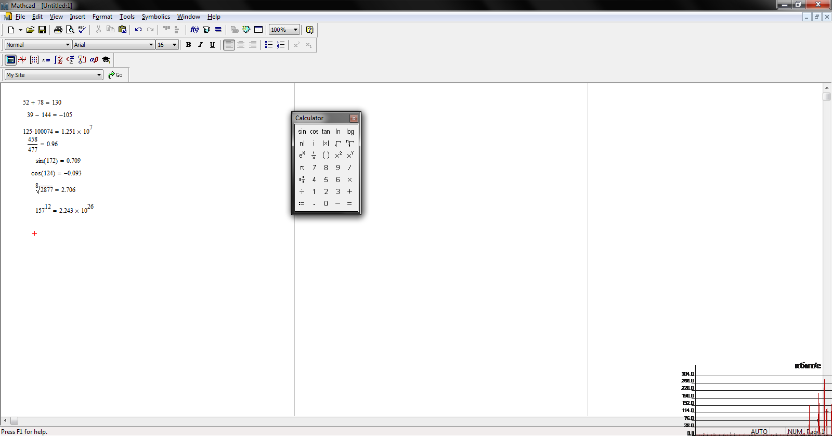Open the Symbolics menu
This screenshot has height=436, width=832.
(x=156, y=17)
